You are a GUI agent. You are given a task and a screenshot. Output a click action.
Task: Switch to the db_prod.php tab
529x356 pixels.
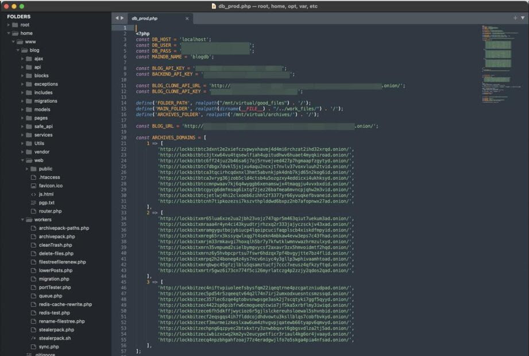click(x=160, y=18)
